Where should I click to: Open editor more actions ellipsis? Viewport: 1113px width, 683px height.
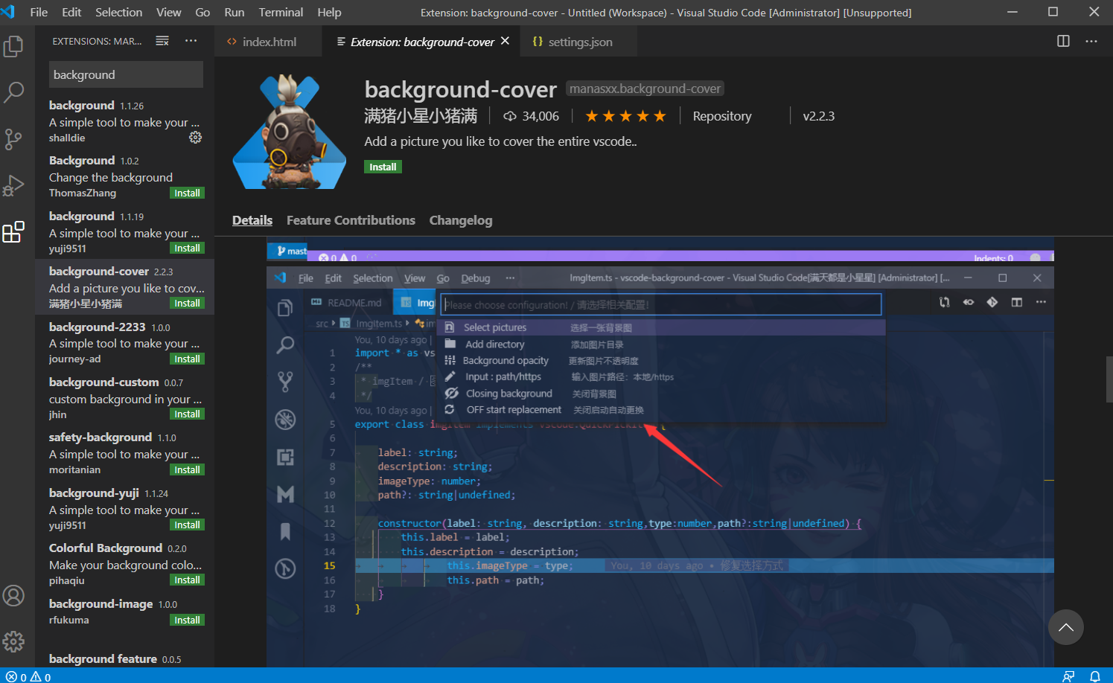(x=1091, y=41)
